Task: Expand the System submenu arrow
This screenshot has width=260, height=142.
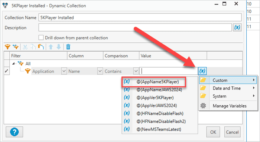Action: [254, 96]
